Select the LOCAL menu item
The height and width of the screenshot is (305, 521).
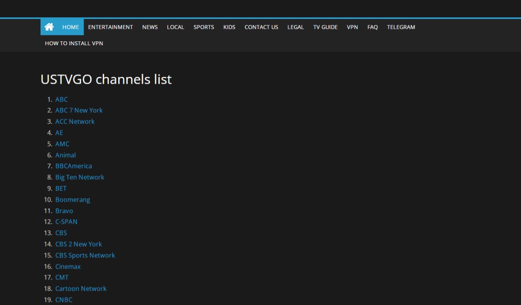pos(176,27)
